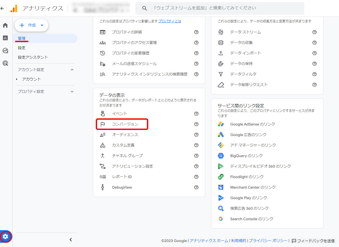
Task: Click フィードバックを送信 button
Action: click(313, 241)
